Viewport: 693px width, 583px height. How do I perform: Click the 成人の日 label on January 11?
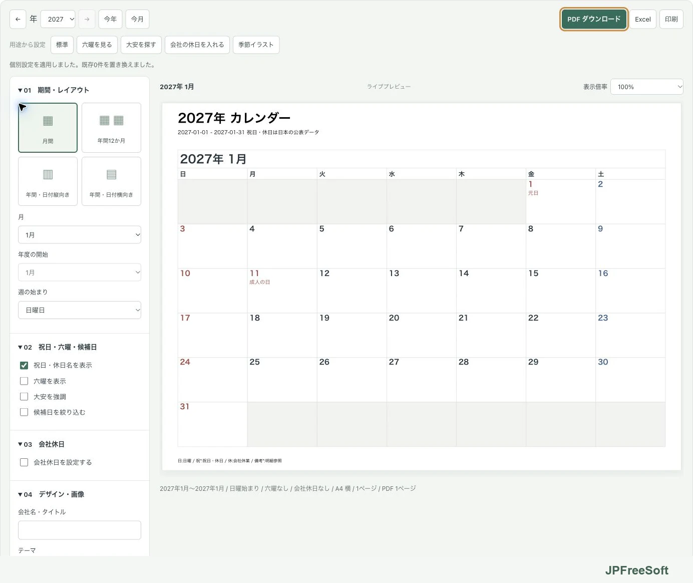click(x=260, y=282)
